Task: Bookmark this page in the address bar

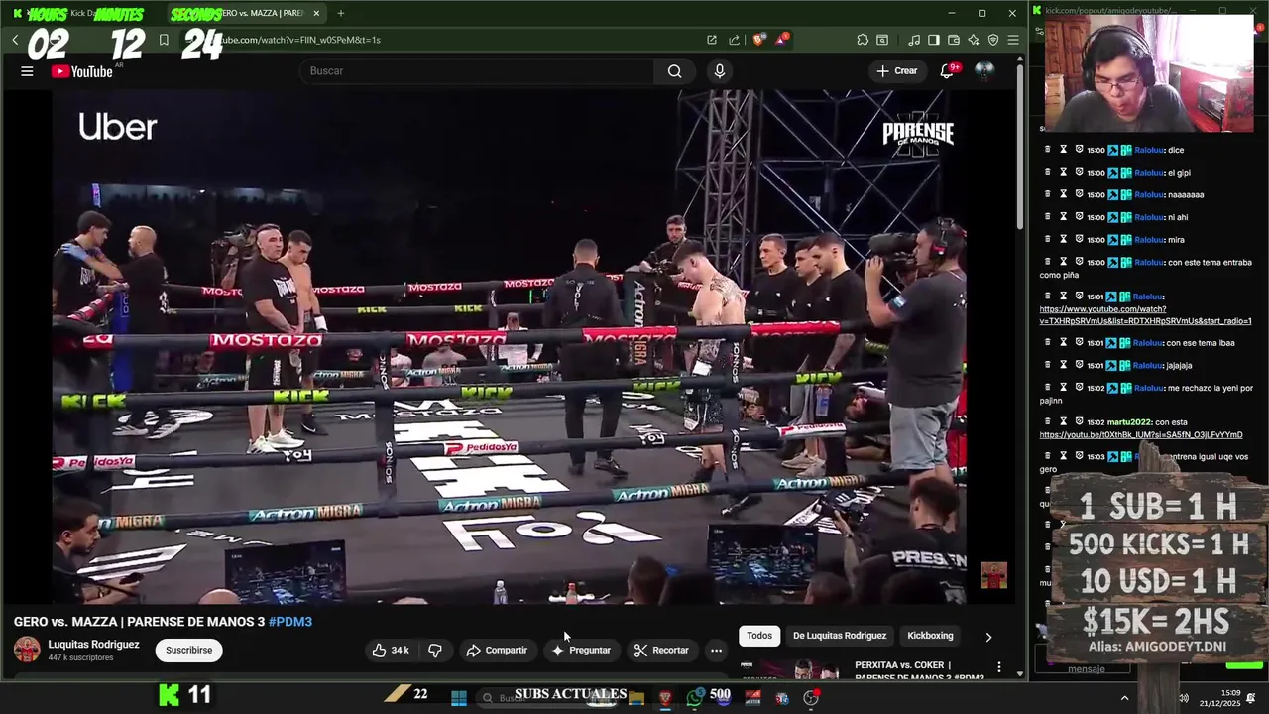Action: (x=164, y=40)
